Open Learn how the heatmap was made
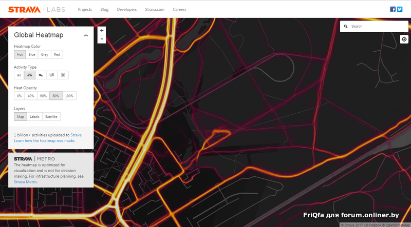This screenshot has width=411, height=227. 44,141
